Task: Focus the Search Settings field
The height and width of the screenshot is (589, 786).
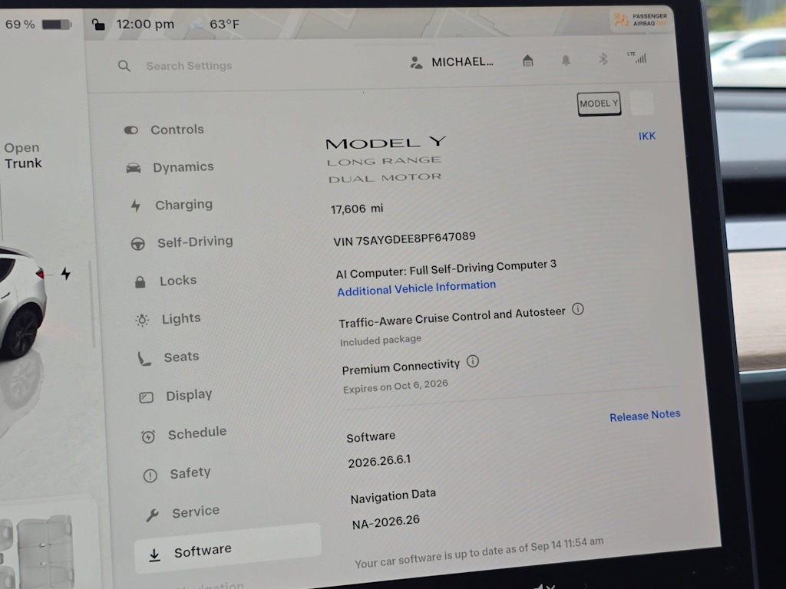Action: pos(189,66)
